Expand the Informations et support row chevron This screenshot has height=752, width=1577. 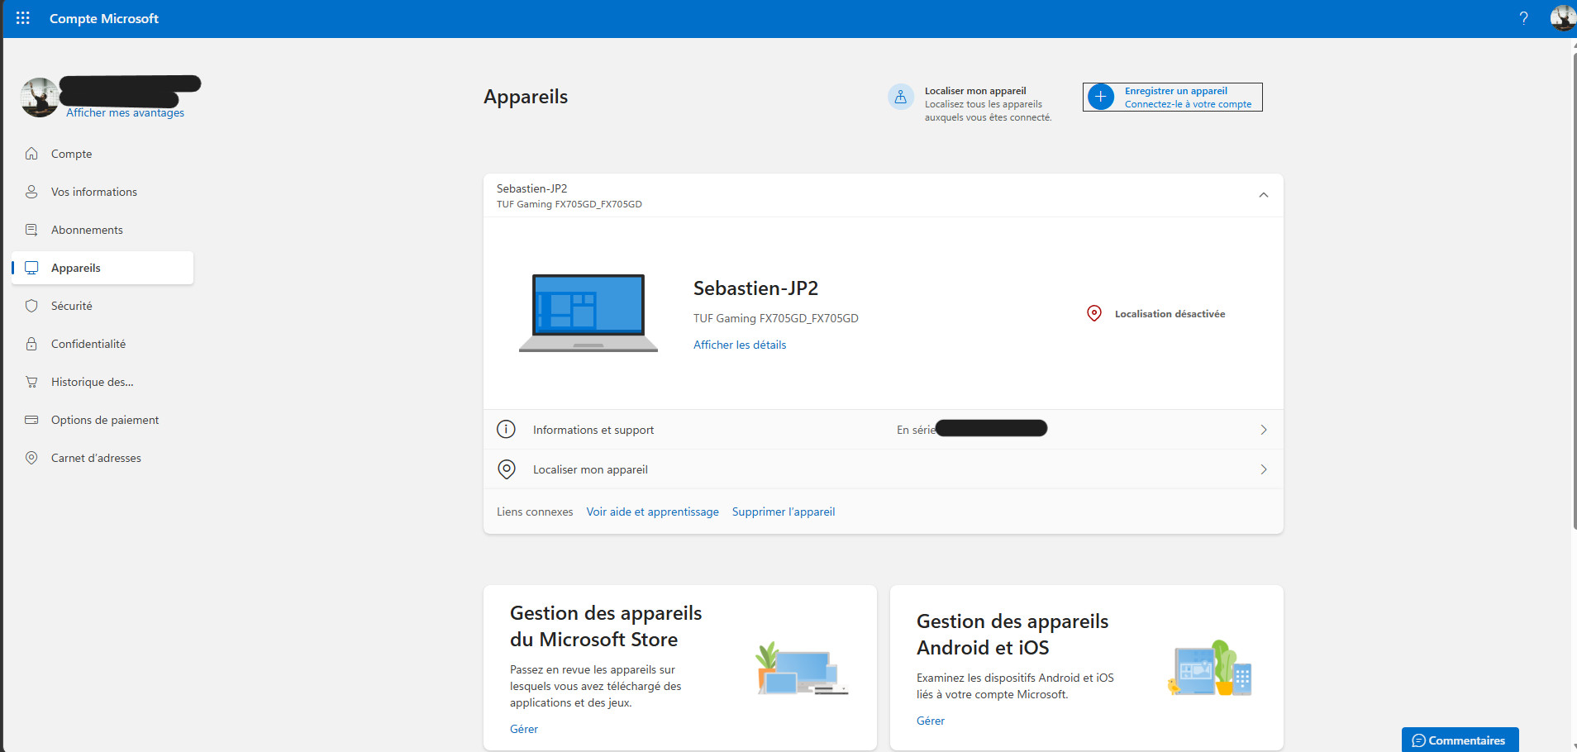[x=1264, y=430]
